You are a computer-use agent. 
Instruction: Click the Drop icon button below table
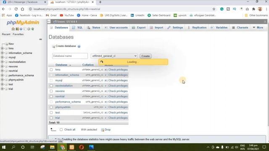tap(106, 130)
